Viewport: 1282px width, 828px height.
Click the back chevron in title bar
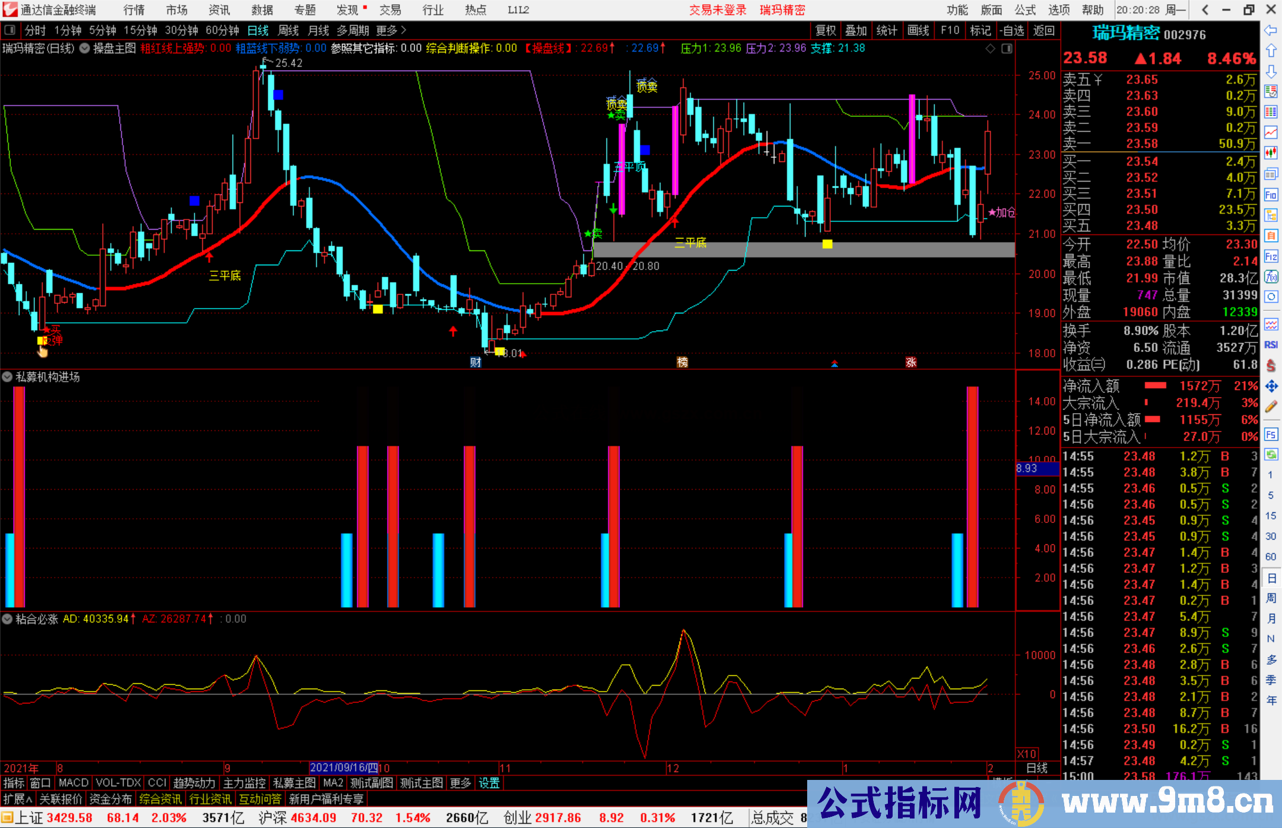[x=1205, y=9]
